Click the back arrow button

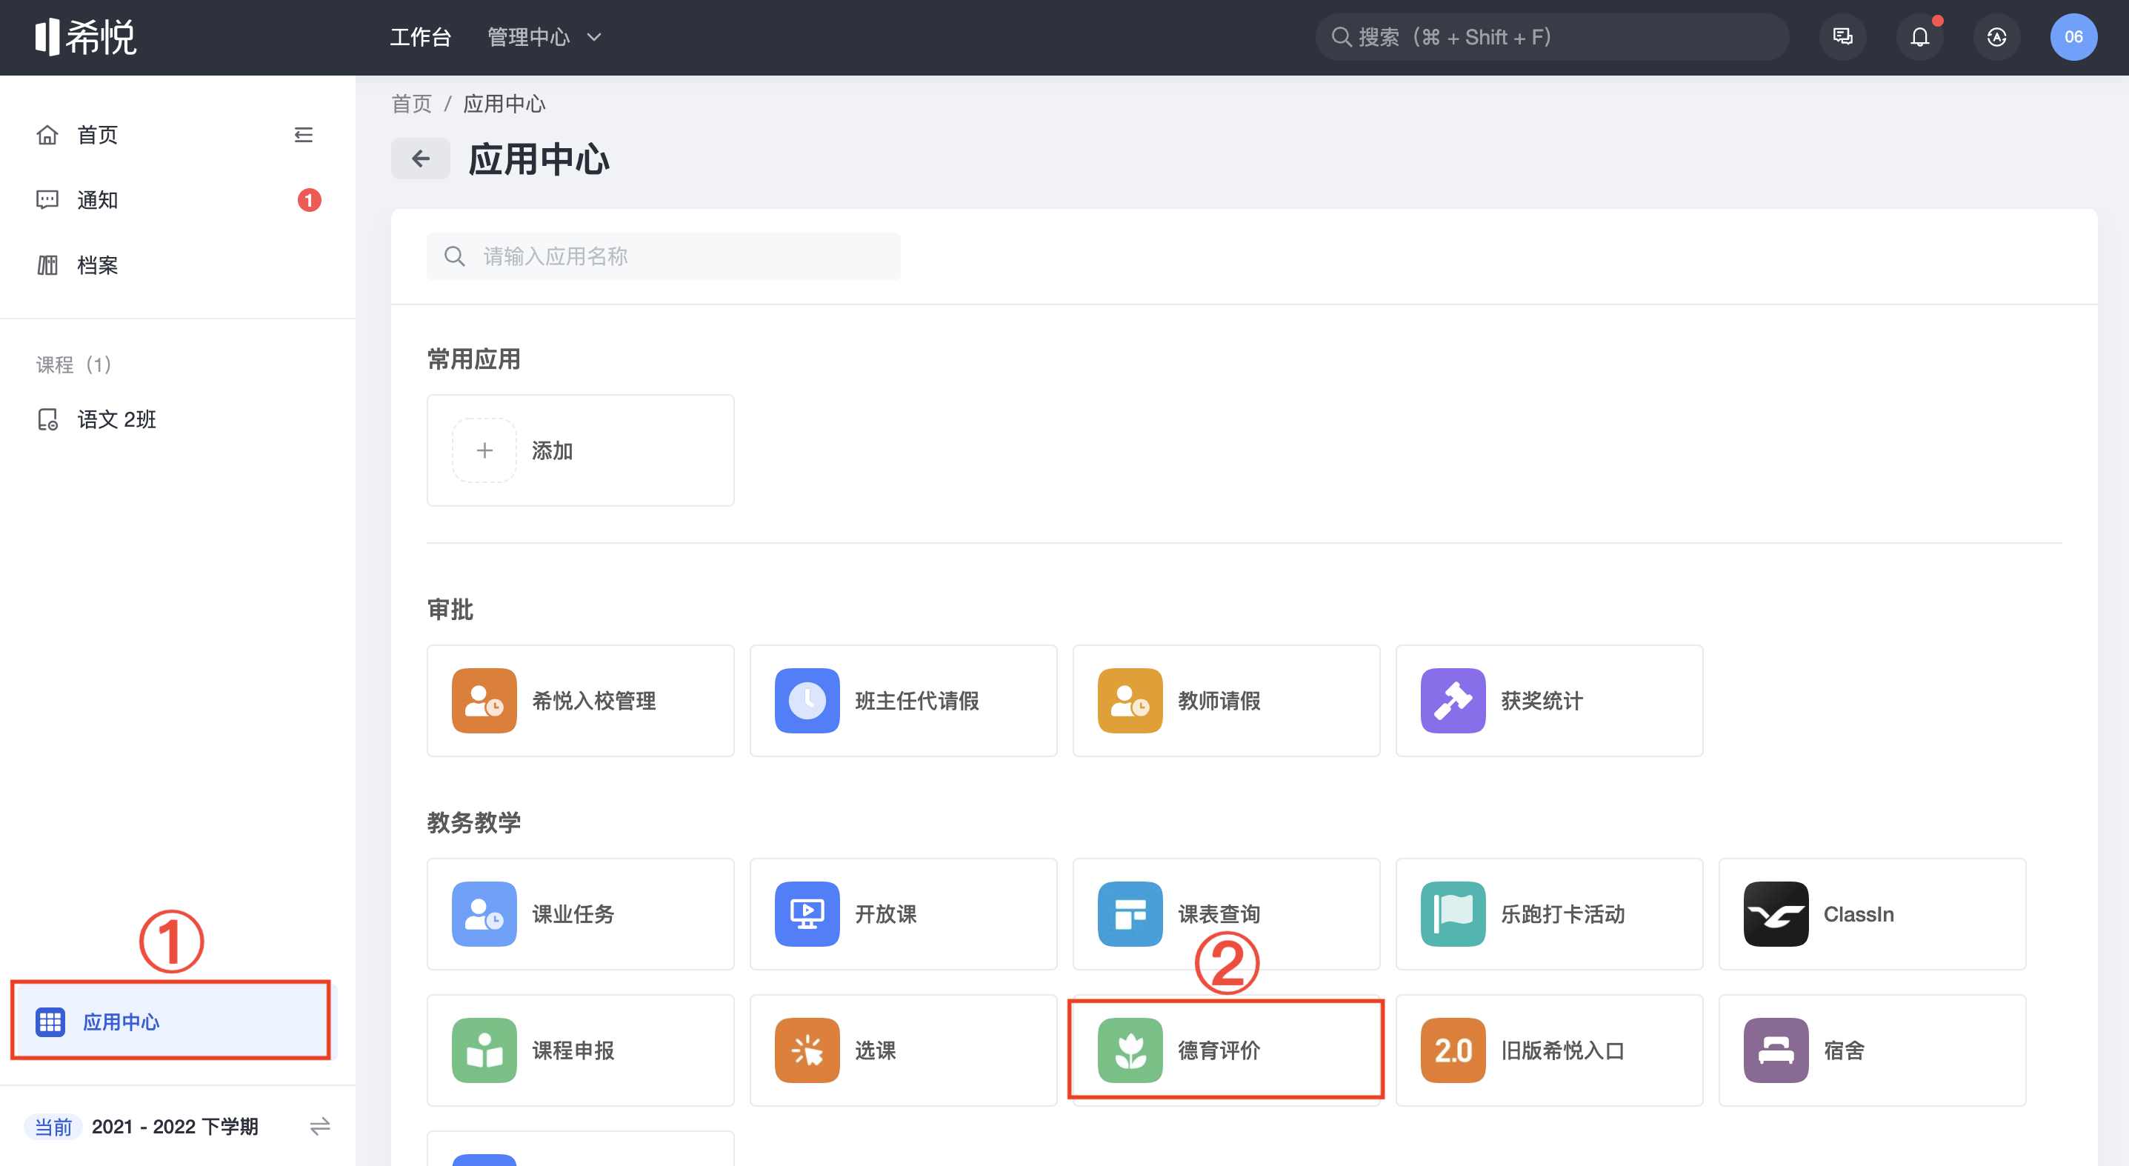click(421, 159)
